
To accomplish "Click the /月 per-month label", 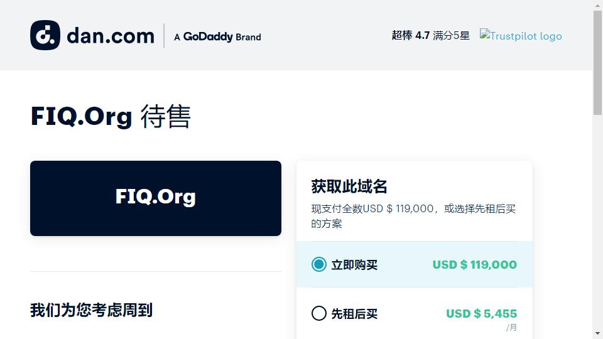I will [511, 328].
